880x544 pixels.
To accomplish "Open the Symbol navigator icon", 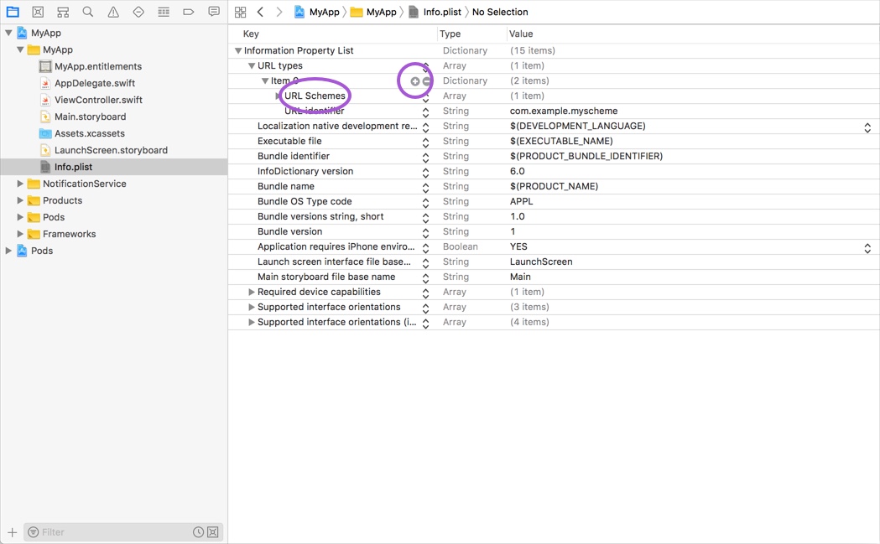I will tap(63, 12).
